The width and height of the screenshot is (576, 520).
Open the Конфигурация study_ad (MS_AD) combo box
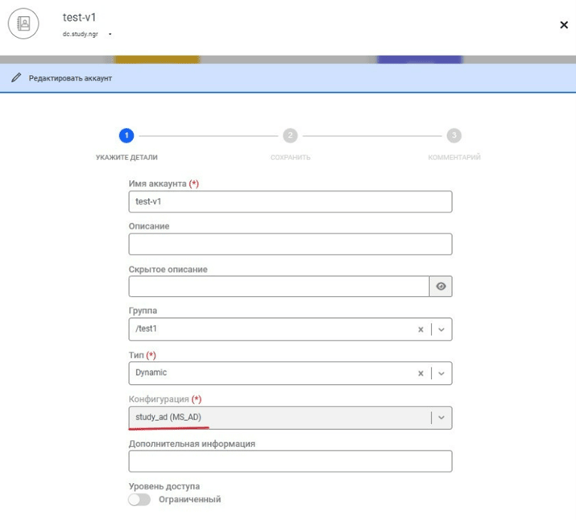[290, 418]
